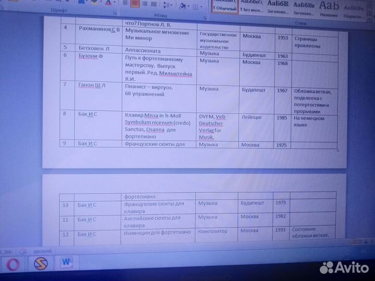The width and height of the screenshot is (375, 281).
Task: Click the line spacing icon
Action: 167,5
